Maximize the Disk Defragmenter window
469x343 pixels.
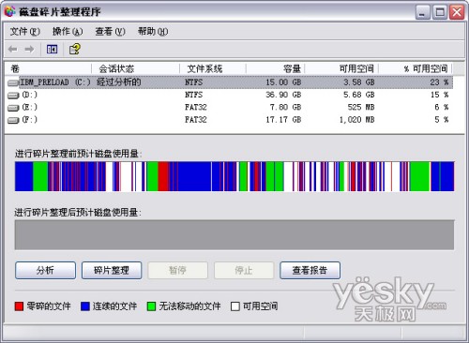tap(440, 12)
